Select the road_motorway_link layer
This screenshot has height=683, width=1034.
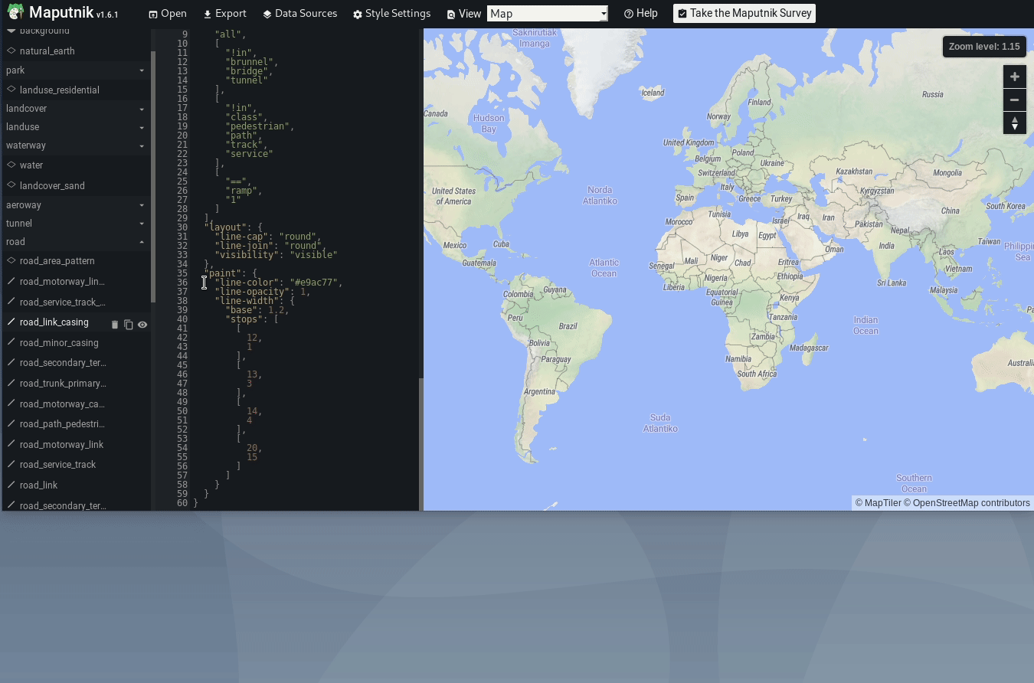pos(61,444)
